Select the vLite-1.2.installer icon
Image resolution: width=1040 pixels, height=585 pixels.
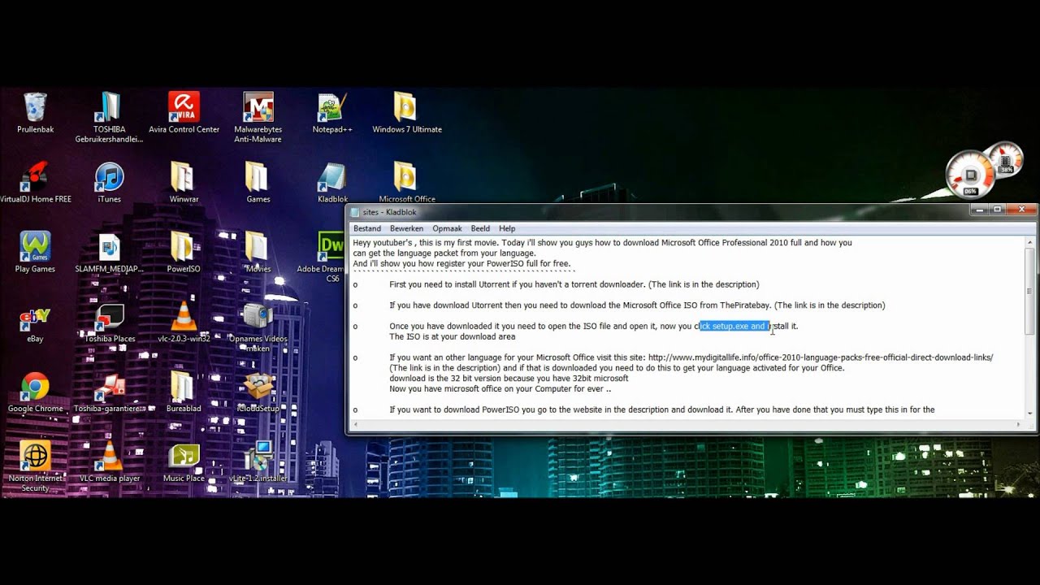pyautogui.click(x=258, y=462)
